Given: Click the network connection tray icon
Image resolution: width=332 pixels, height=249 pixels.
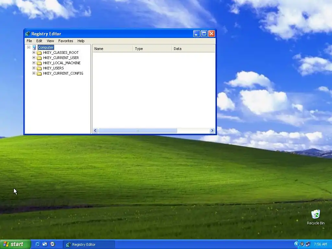Looking at the screenshot, I should (x=308, y=244).
